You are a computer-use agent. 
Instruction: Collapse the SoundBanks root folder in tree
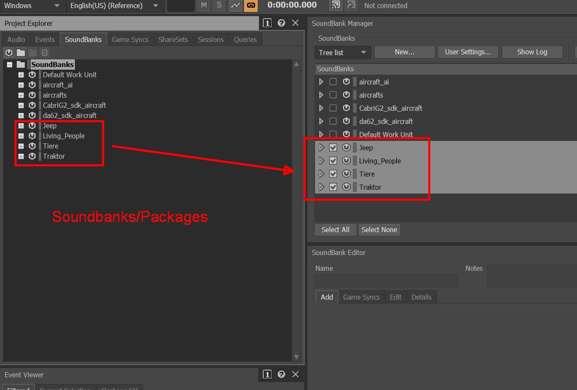9,65
